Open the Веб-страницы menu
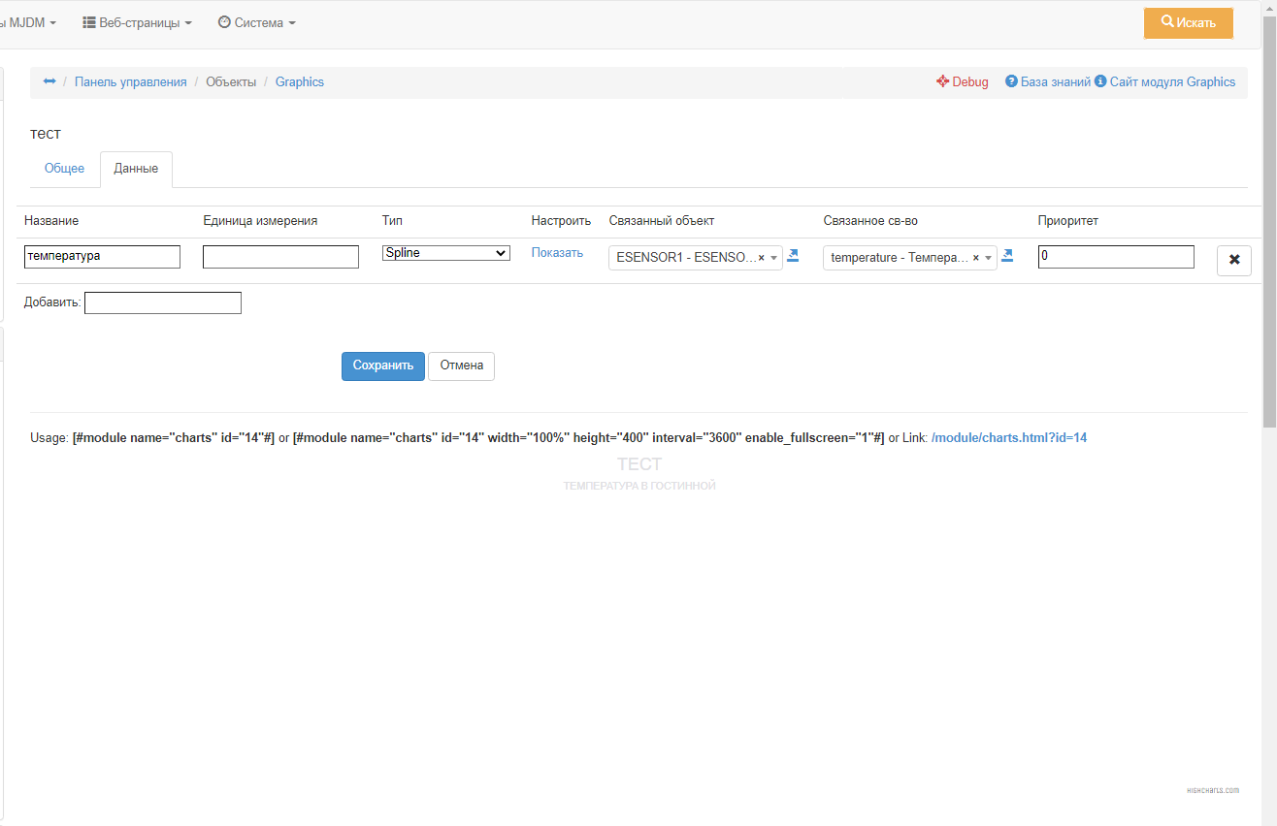Screen dimensions: 1277x826 coord(137,22)
